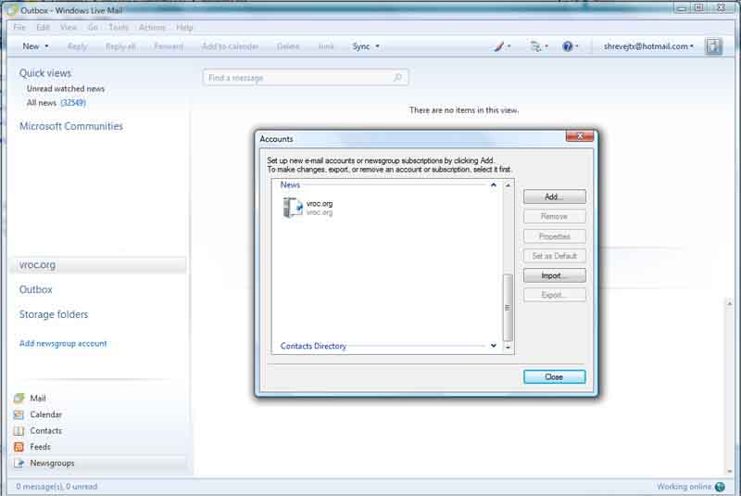The height and width of the screenshot is (496, 741).
Task: Click the Remove button in Accounts dialog
Action: click(x=554, y=217)
